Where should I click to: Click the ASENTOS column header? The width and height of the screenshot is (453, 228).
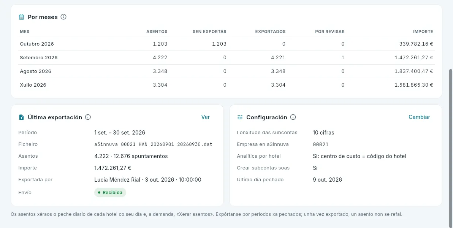157,32
